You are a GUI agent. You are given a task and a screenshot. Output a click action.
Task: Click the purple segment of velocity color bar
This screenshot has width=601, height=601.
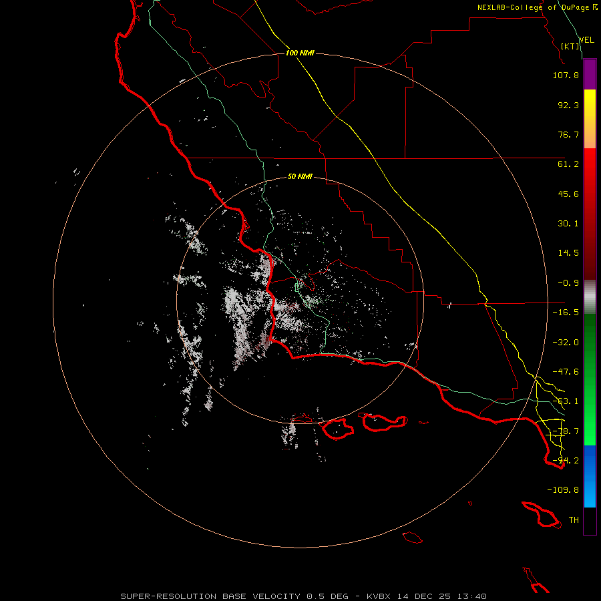coord(590,75)
